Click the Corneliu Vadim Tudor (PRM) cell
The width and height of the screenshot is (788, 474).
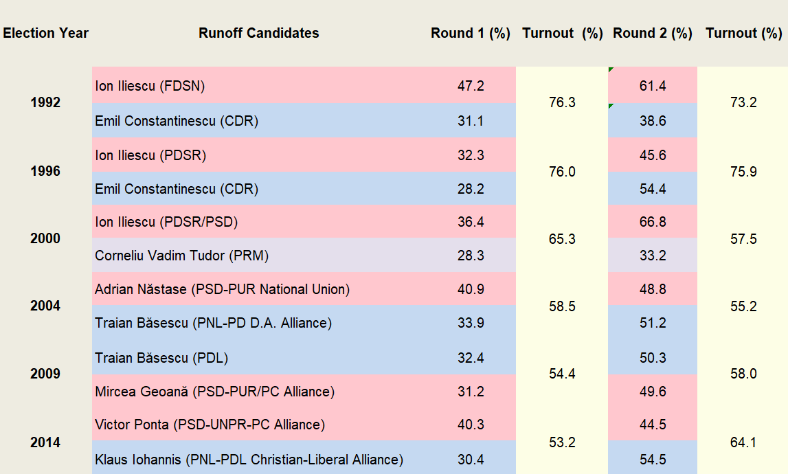coord(181,256)
